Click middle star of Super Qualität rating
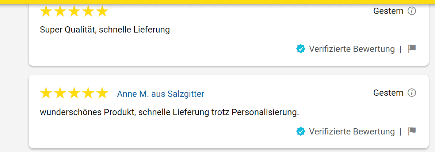Viewport: 435px width, 152px height. 75,11
